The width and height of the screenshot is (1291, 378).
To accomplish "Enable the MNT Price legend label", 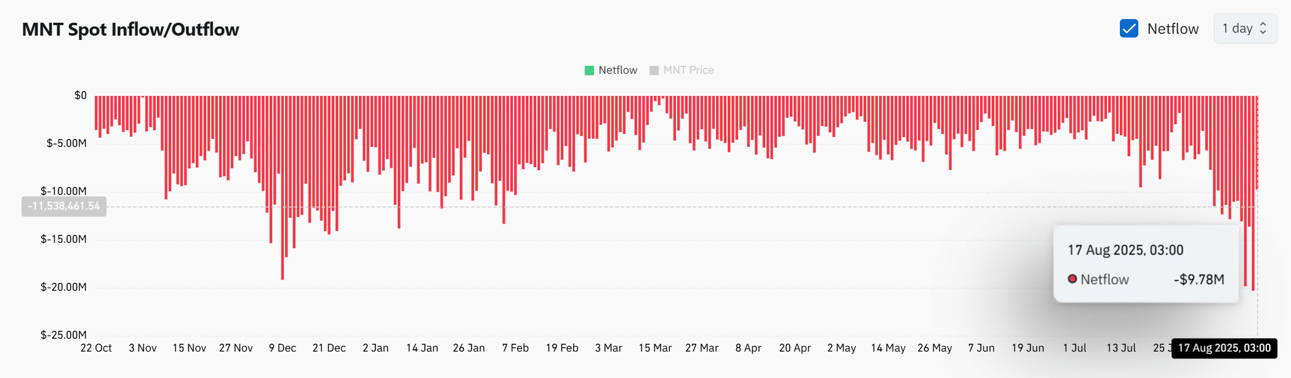I will [688, 71].
